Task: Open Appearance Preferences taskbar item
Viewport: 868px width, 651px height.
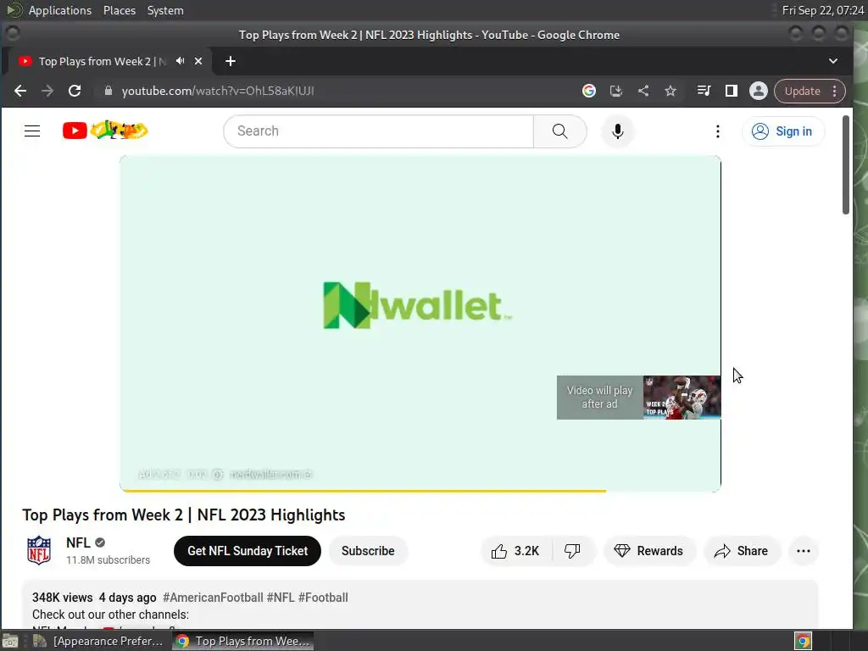Action: pos(98,641)
